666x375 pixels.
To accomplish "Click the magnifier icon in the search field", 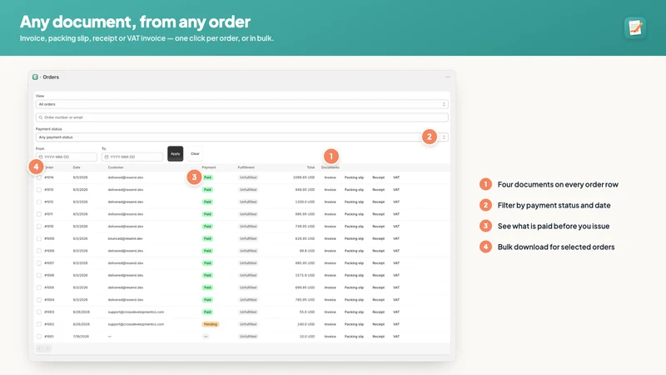I will 41,117.
